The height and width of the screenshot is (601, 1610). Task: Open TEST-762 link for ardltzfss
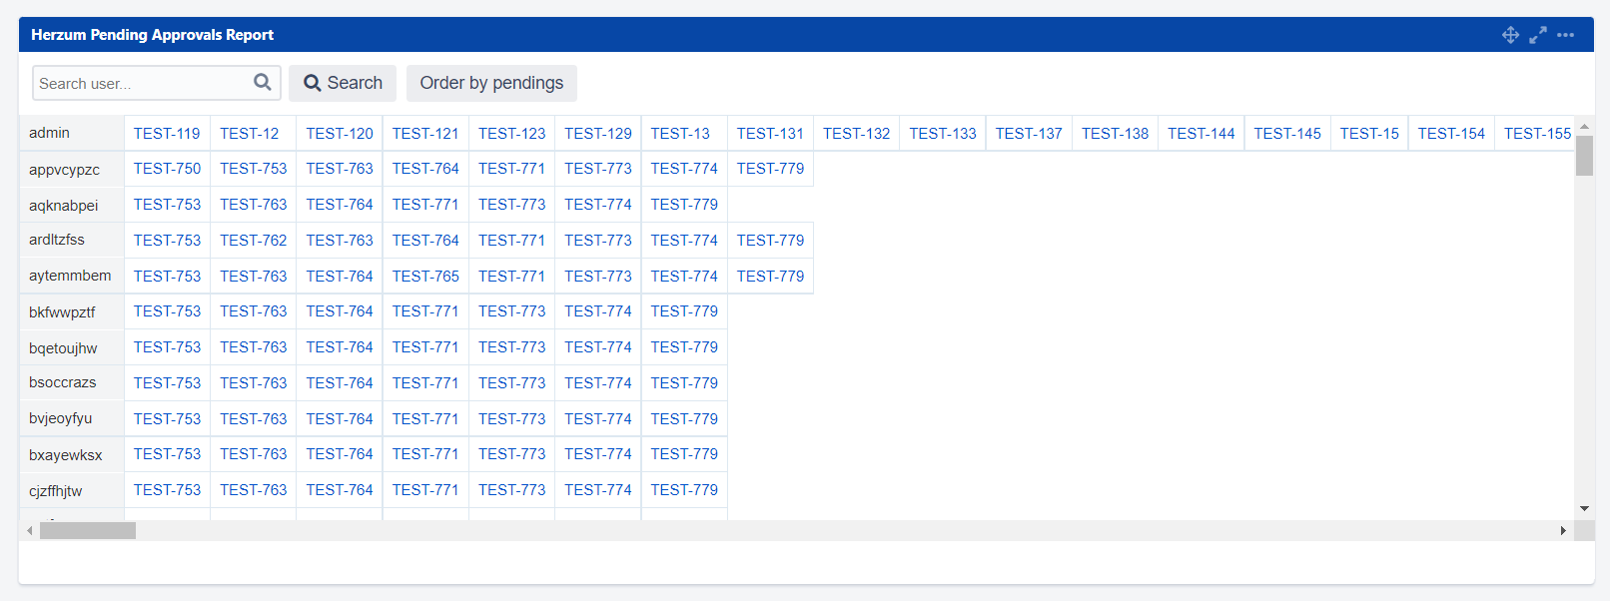pos(253,241)
